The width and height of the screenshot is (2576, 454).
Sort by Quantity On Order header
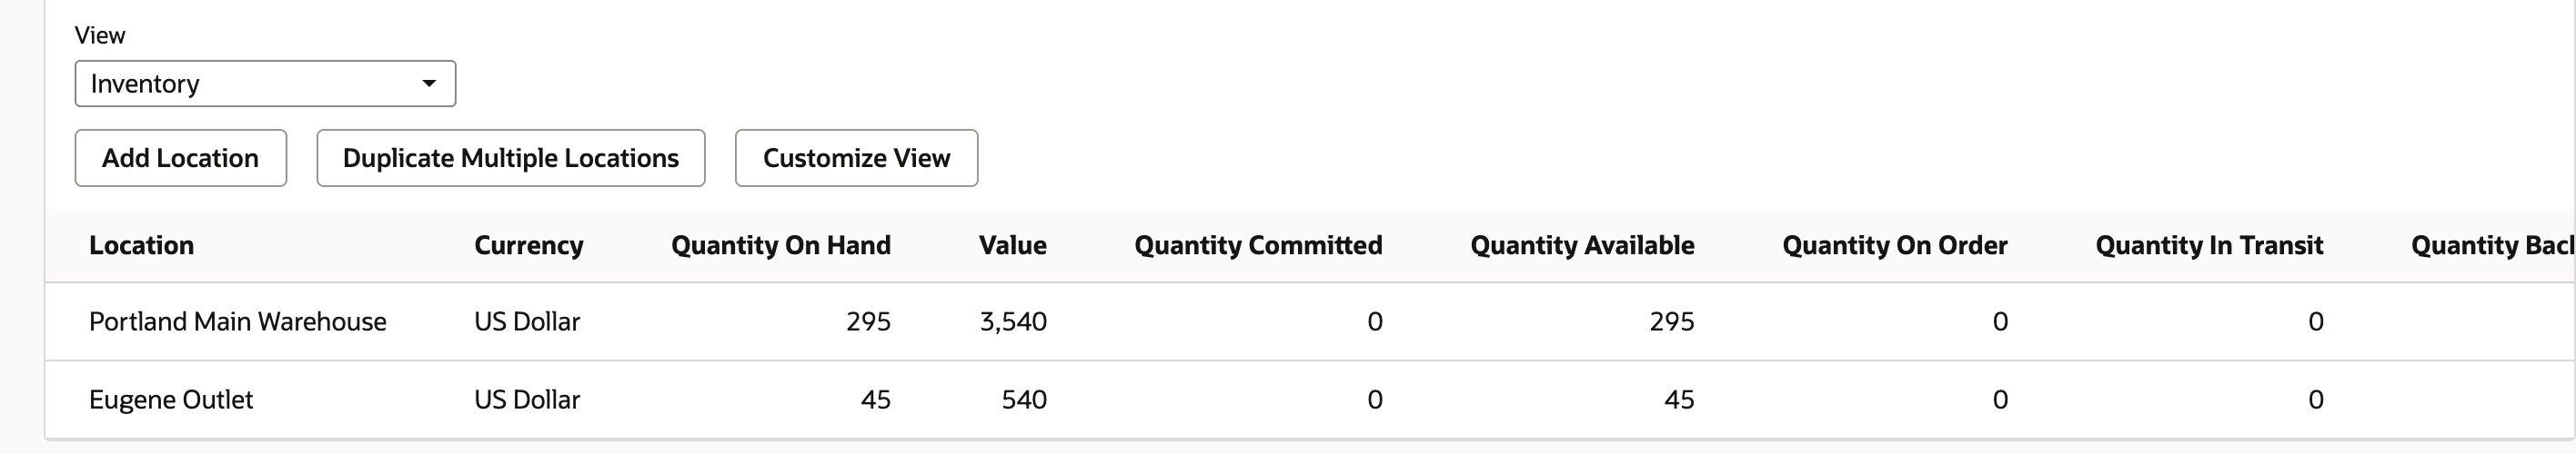1895,245
